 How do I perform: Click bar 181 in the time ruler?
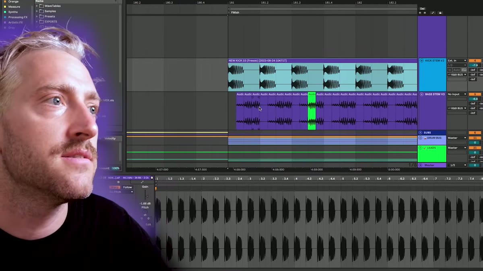point(231,2)
